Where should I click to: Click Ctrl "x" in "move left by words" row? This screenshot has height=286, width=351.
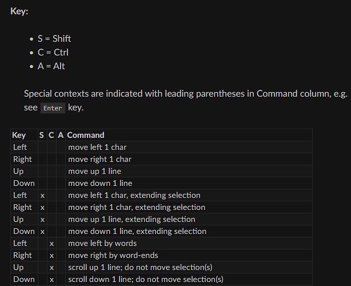[51, 243]
